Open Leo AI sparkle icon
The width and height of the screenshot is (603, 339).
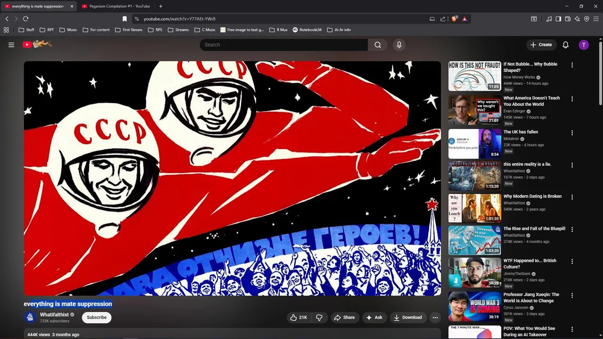click(577, 19)
